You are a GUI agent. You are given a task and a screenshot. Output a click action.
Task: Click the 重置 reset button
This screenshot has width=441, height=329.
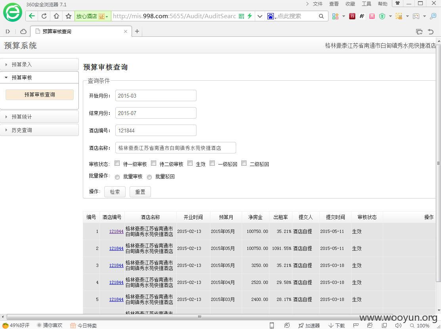point(140,192)
